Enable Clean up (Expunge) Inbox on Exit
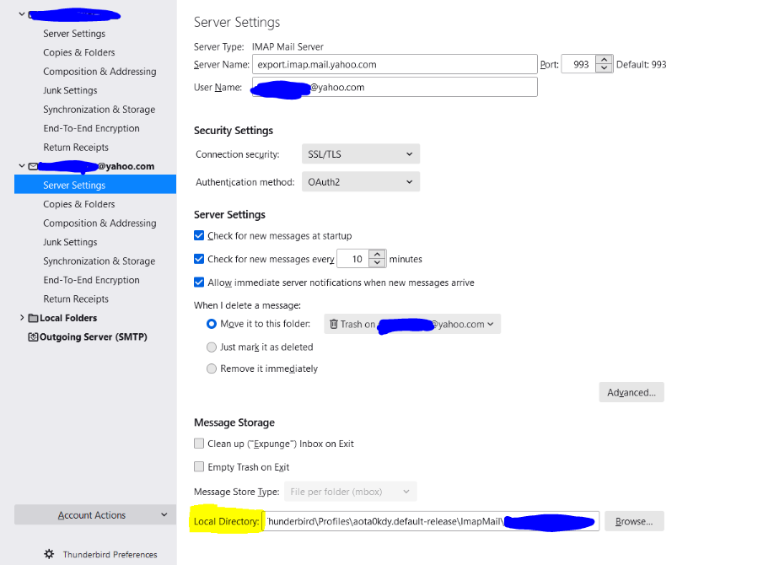 coord(199,444)
